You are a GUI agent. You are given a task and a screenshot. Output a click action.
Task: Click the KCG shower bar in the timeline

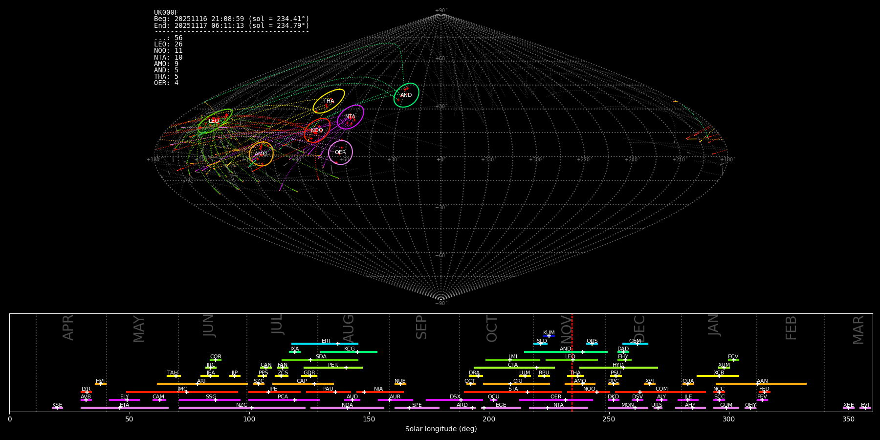click(349, 352)
